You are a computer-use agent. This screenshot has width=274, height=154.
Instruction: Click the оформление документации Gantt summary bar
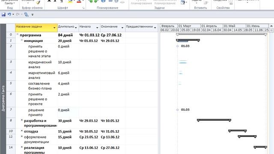(247, 136)
